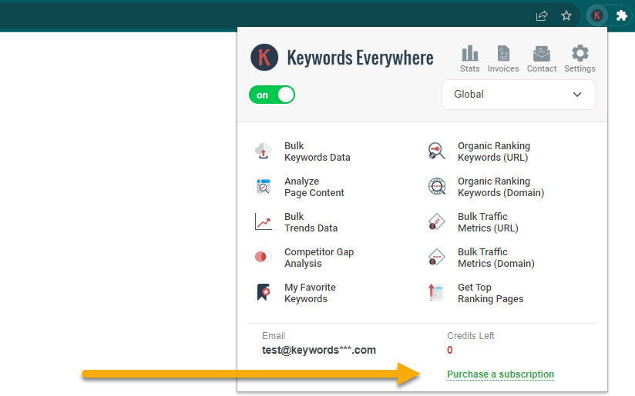Click the Invoices label text

503,68
